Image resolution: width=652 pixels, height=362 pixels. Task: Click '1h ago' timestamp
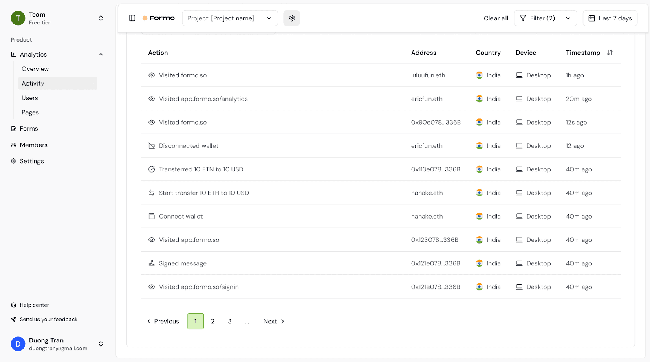tap(575, 75)
